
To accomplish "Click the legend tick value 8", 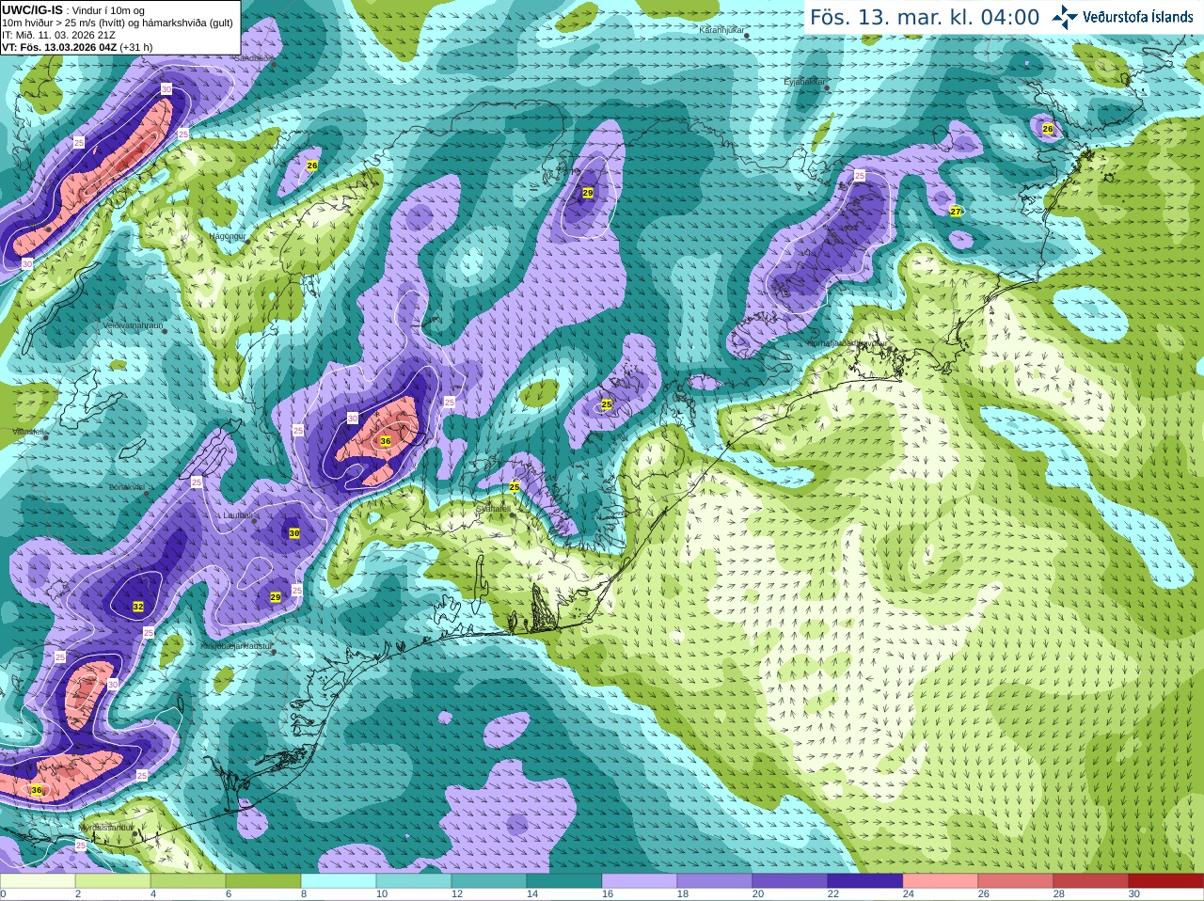I will 304,894.
